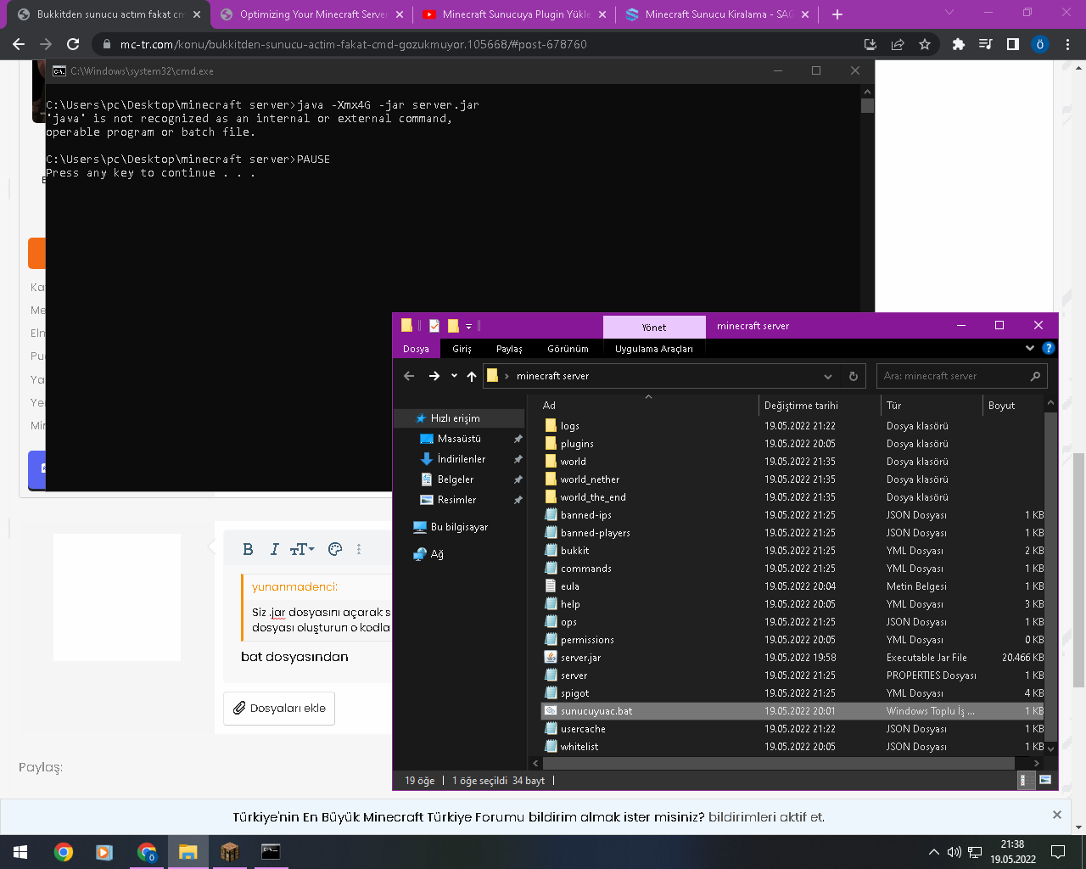Open the Windows Start menu

(x=20, y=852)
